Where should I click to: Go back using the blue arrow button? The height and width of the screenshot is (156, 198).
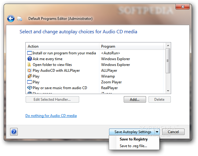pyautogui.click(x=11, y=19)
